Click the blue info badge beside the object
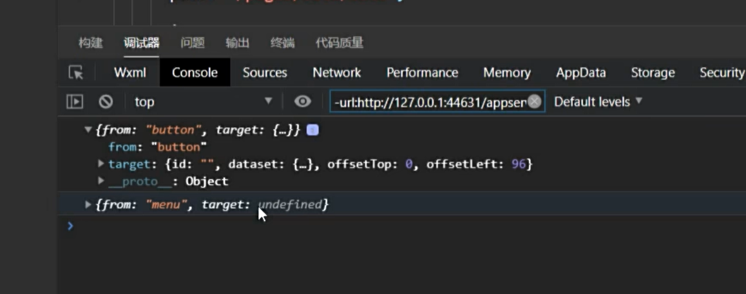 pos(312,130)
